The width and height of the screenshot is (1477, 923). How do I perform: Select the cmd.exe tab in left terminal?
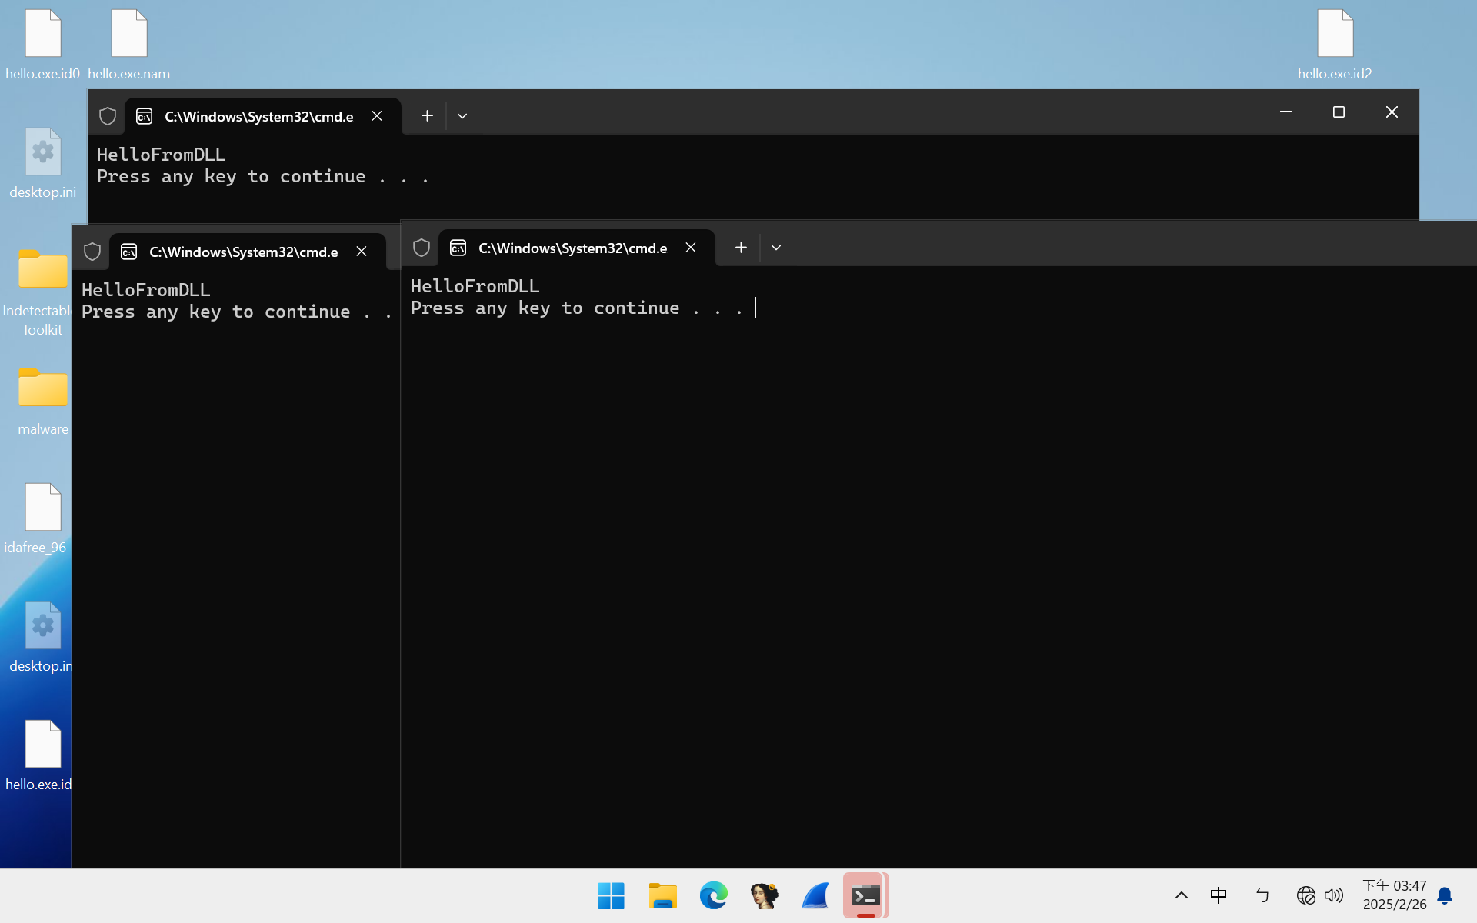243,252
